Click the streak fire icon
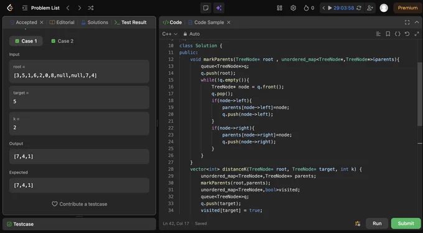The height and width of the screenshot is (233, 423). coord(306,8)
